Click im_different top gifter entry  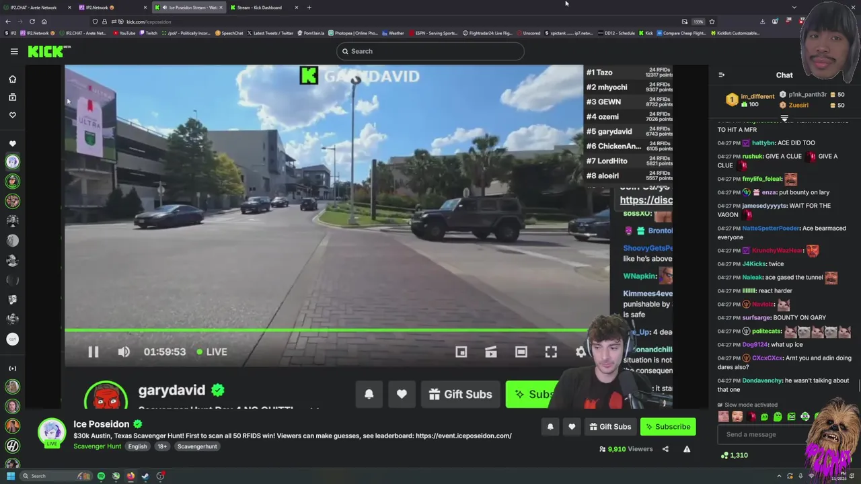[751, 100]
